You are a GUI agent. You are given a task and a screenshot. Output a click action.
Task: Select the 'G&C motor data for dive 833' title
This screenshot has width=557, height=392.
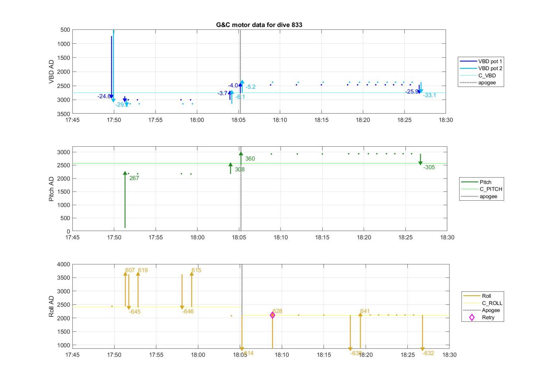(x=259, y=25)
